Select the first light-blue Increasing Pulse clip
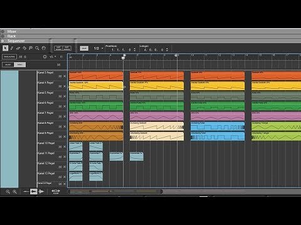This screenshot has height=225, width=301. (x=218, y=126)
